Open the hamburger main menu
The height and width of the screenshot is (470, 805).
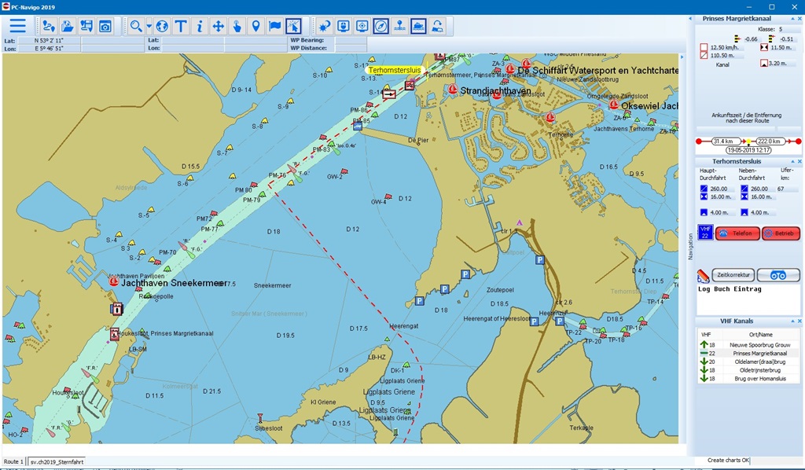[x=17, y=26]
